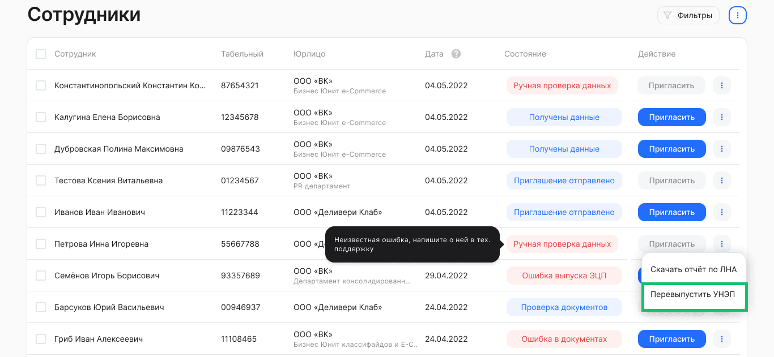
Task: Open three-dot menu for Петрова Инна Игоревна
Action: (x=722, y=244)
